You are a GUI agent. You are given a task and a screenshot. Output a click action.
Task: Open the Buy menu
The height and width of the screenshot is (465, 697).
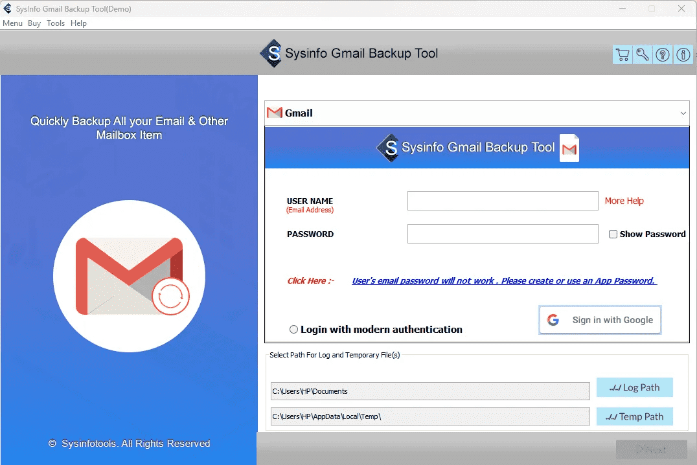pyautogui.click(x=34, y=23)
